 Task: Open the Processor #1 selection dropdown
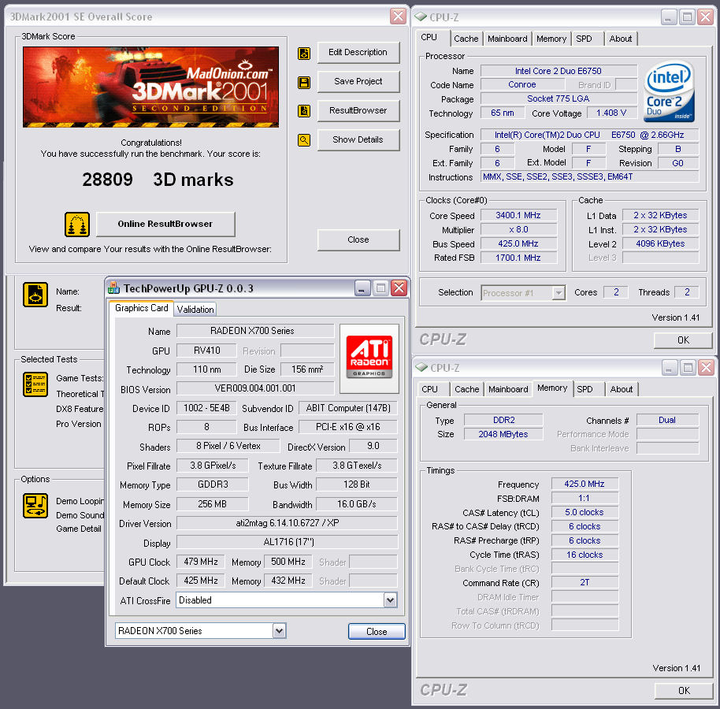[x=559, y=292]
